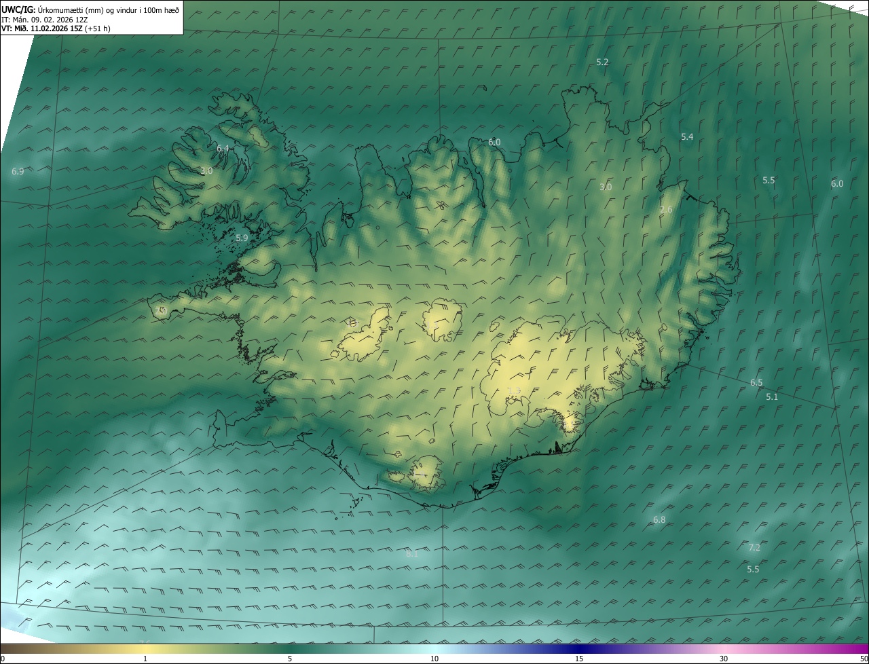Click the color scale tick label 5
Viewport: 869px width, 664px height.
pyautogui.click(x=290, y=659)
